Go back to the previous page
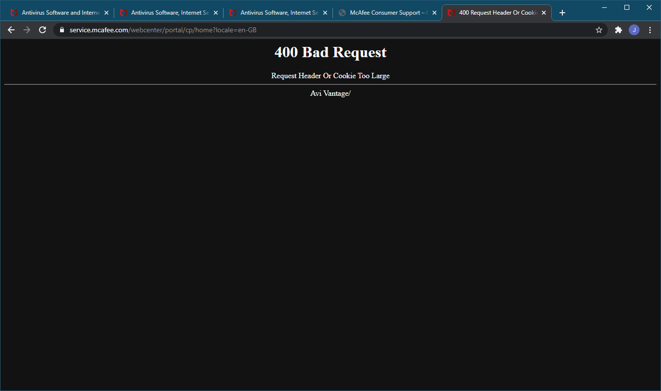This screenshot has height=391, width=661. (x=11, y=30)
